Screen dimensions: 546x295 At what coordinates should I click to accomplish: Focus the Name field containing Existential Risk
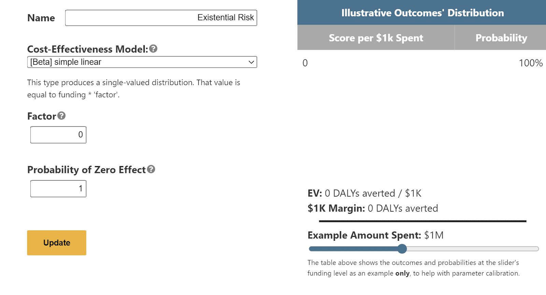pos(161,18)
